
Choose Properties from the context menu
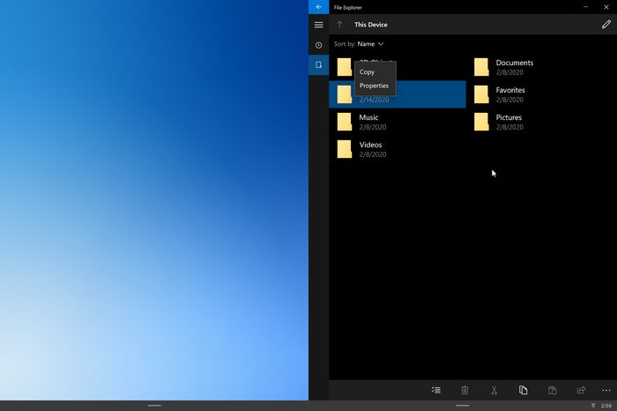point(374,86)
